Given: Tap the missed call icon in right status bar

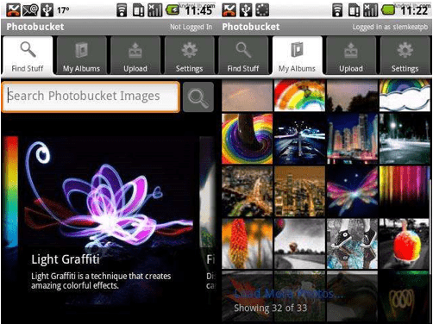Looking at the screenshot, I should tap(229, 9).
